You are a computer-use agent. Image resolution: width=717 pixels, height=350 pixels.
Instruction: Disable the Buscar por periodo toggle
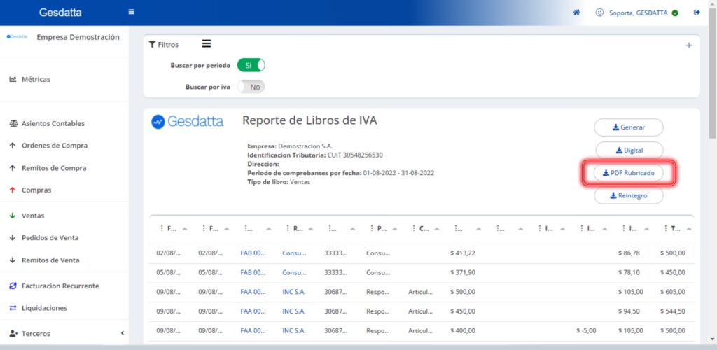pyautogui.click(x=251, y=65)
